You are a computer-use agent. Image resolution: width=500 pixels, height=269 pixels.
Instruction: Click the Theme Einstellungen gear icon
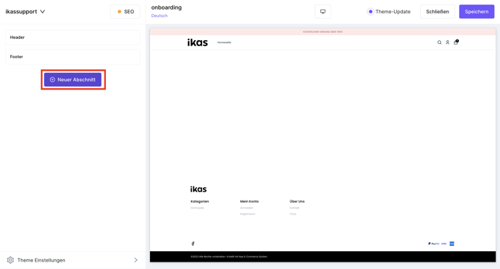click(x=10, y=260)
